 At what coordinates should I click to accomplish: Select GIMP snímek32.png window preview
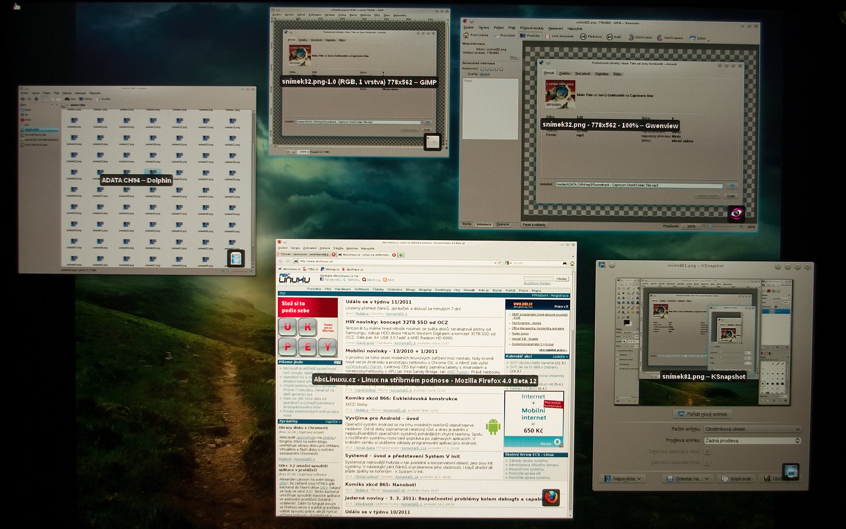point(360,82)
